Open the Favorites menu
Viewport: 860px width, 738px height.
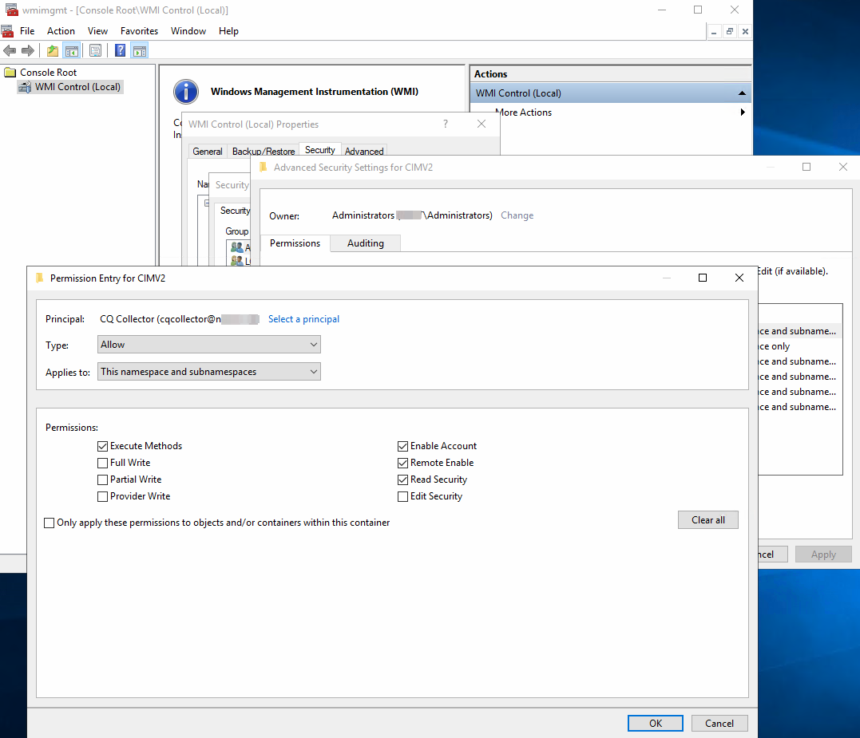pos(139,31)
